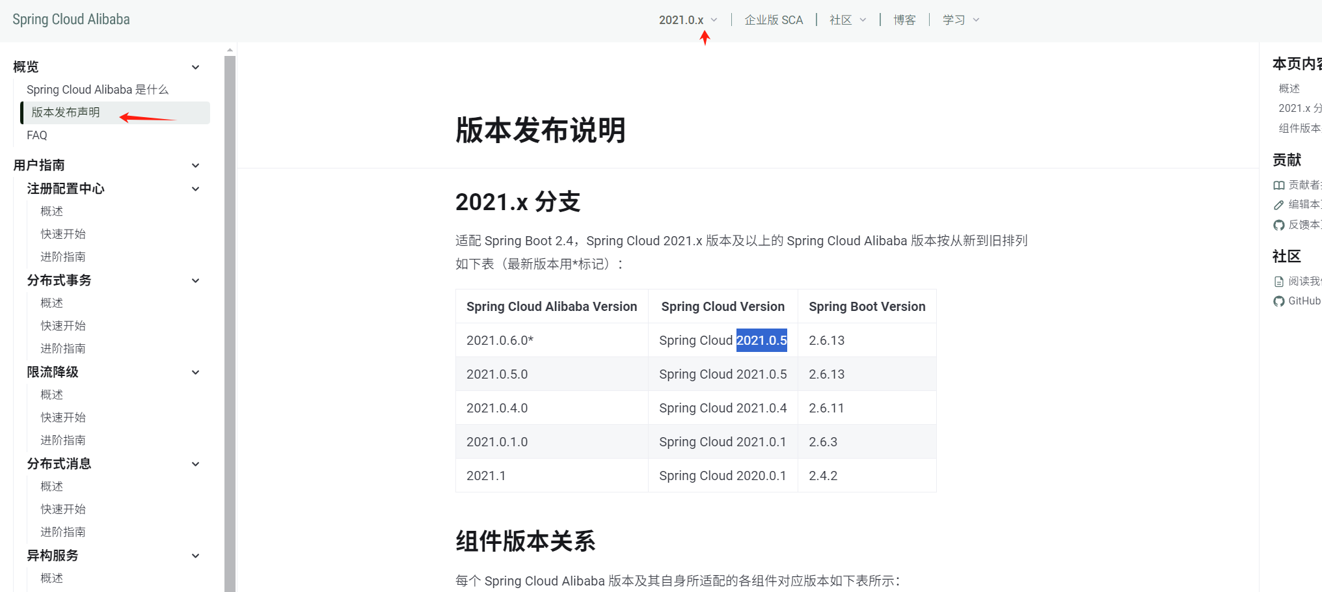This screenshot has height=592, width=1322.
Task: Open 进阶指南 under 分布式事务
Action: pos(63,349)
